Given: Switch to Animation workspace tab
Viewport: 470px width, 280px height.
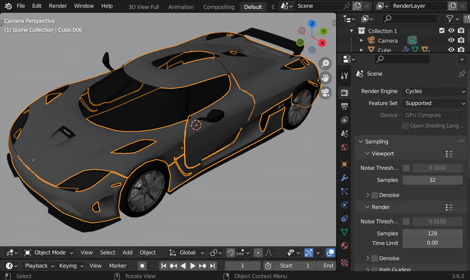Looking at the screenshot, I should [181, 7].
